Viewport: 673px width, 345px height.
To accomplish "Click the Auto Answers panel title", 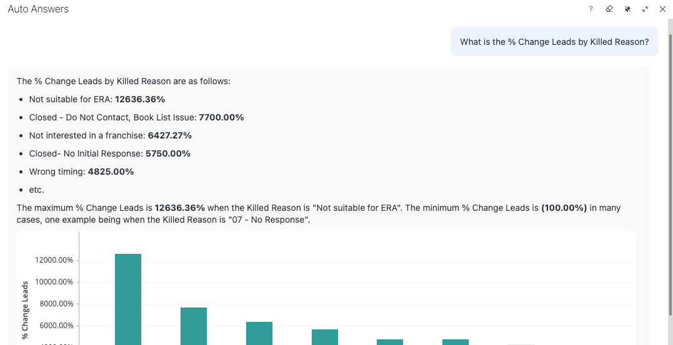I will click(38, 9).
